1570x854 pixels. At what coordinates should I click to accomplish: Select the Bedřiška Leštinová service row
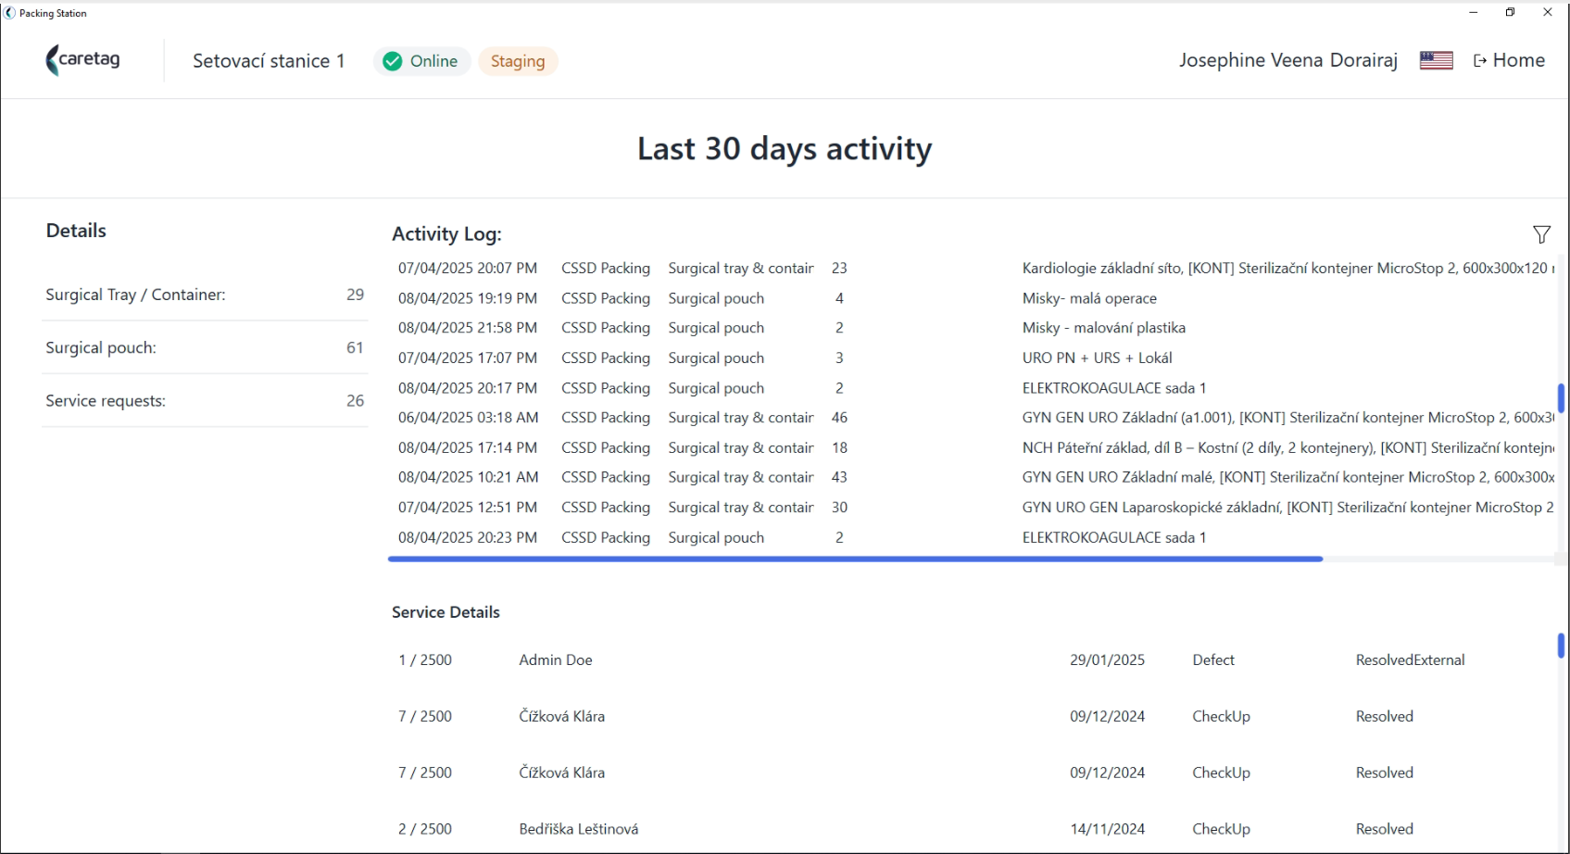[973, 829]
